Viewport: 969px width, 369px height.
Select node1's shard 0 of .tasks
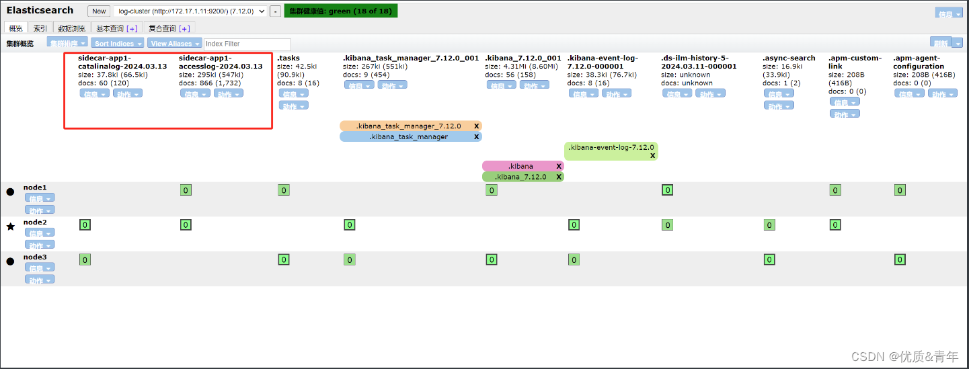pyautogui.click(x=284, y=190)
